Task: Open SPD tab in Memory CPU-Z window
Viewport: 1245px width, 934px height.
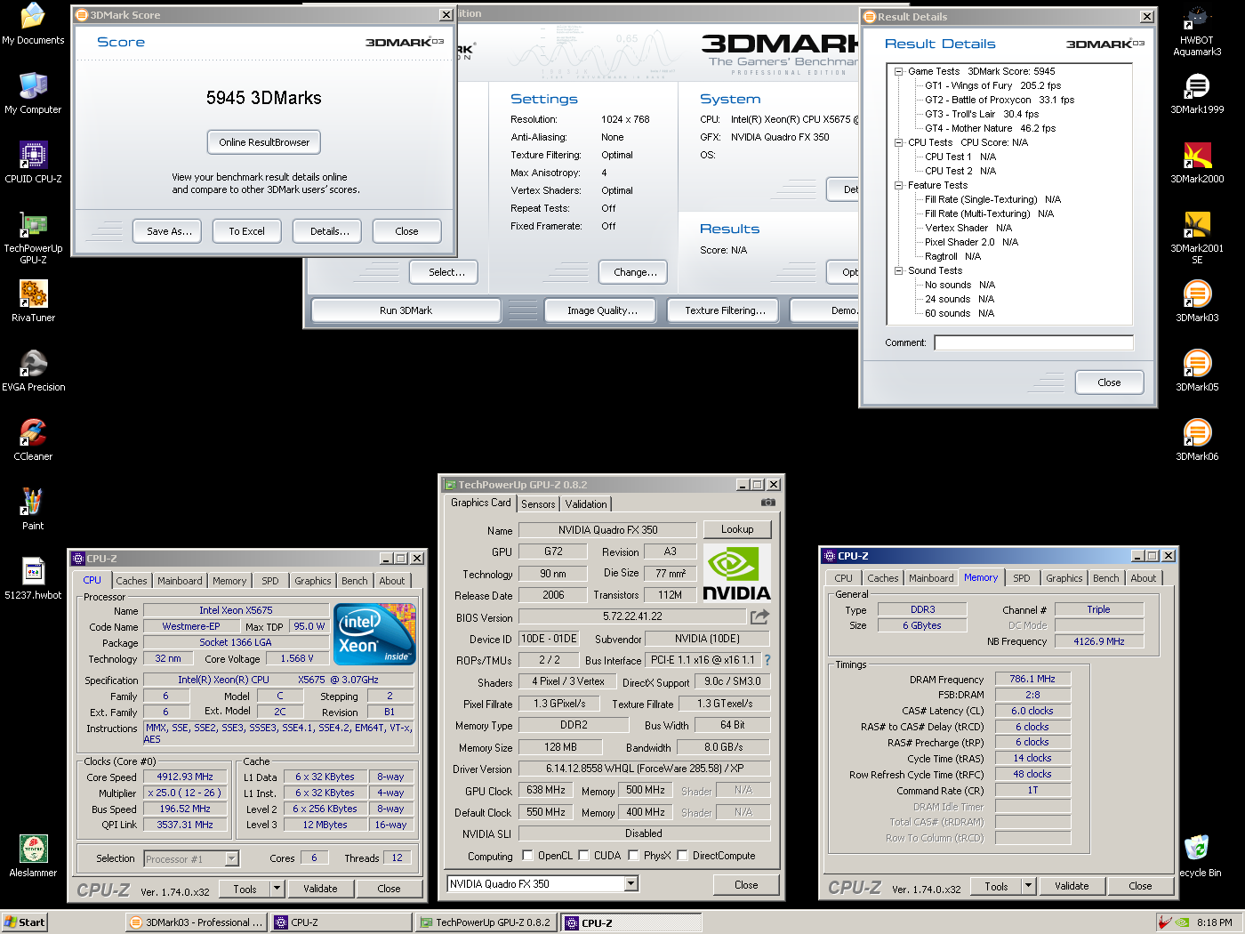Action: (x=1022, y=578)
